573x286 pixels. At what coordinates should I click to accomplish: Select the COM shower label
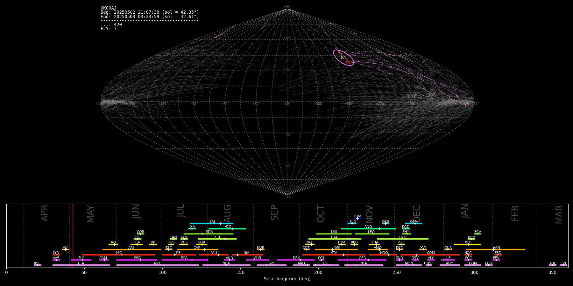tap(431, 253)
